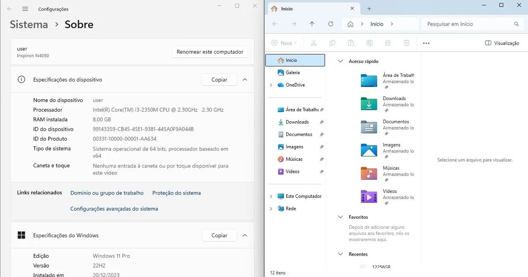Go up one folder level in Explorer

tap(312, 24)
